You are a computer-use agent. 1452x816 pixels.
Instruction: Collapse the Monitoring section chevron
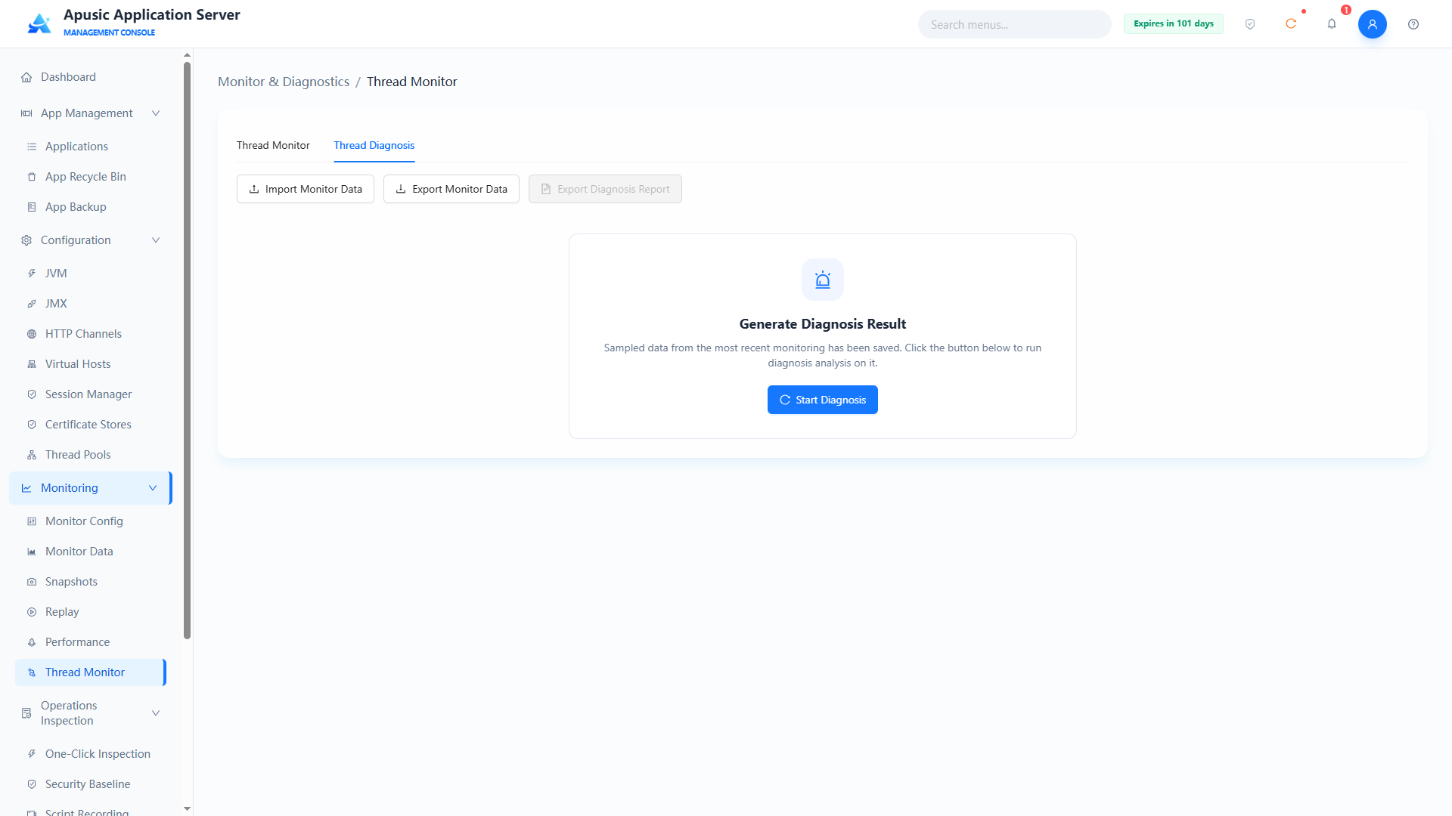(x=153, y=488)
